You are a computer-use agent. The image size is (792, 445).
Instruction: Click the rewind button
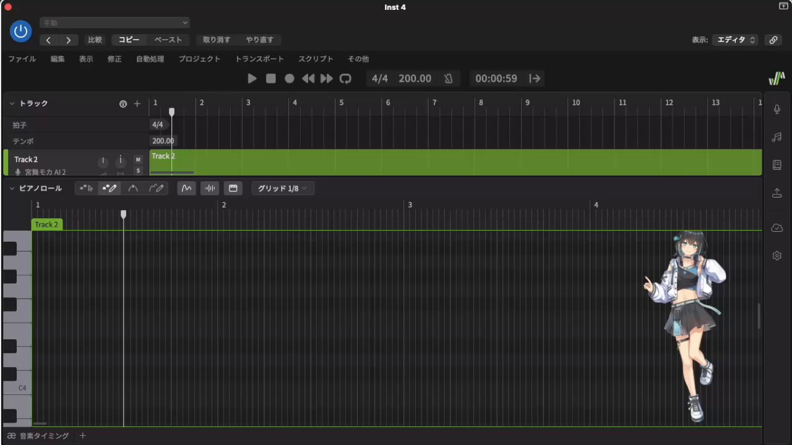(x=308, y=78)
